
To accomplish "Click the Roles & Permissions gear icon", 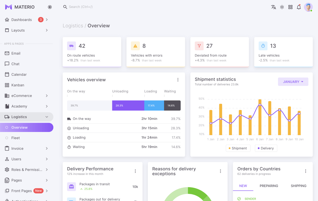I will [x=7, y=170].
